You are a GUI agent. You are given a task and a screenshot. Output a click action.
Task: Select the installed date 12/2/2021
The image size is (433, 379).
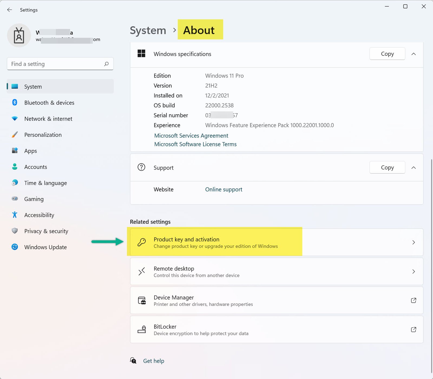click(x=217, y=95)
